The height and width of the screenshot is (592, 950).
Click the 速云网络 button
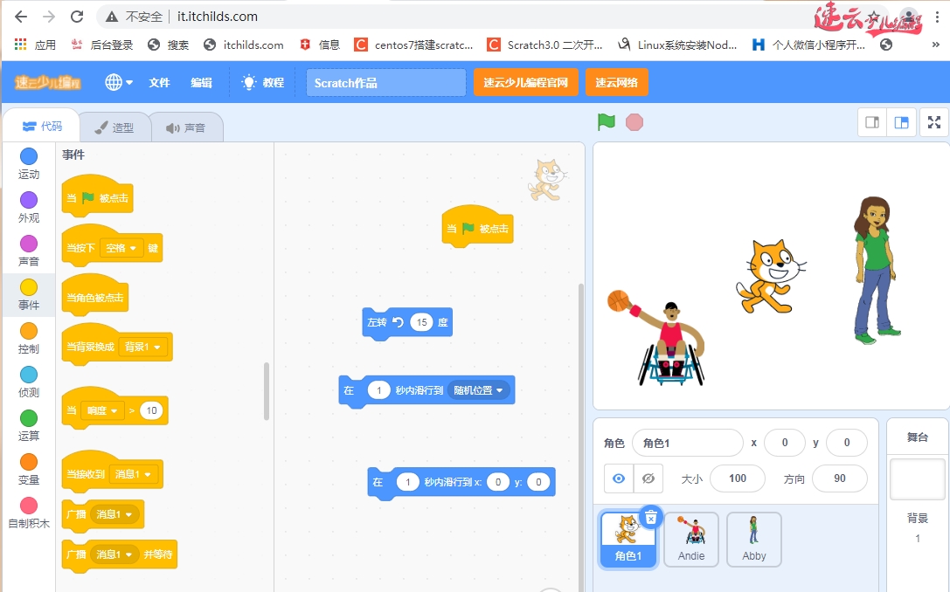click(616, 82)
